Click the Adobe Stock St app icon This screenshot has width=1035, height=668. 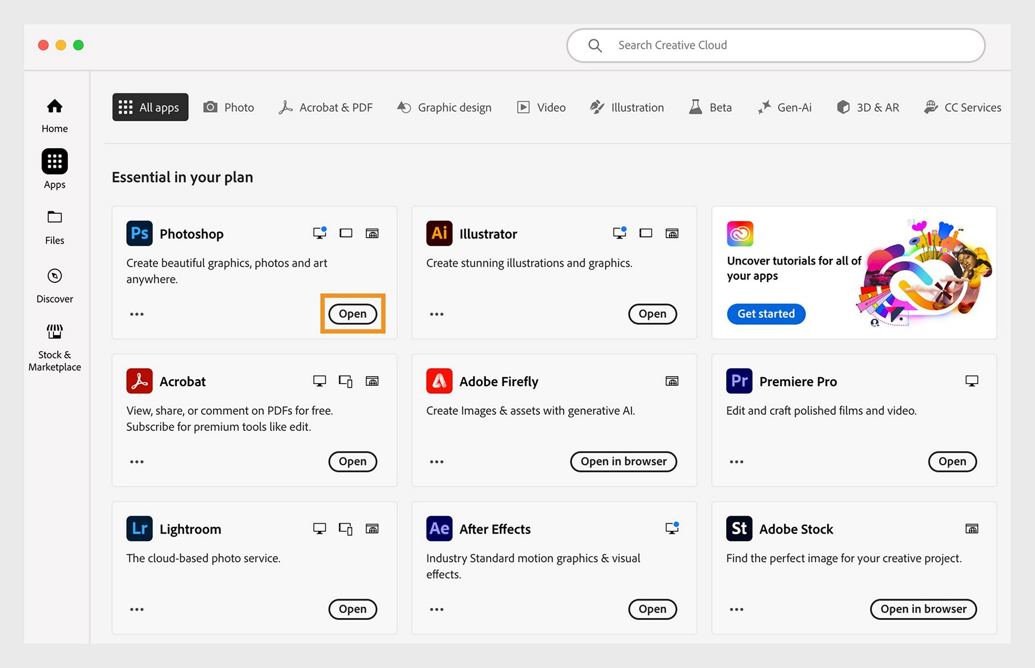click(739, 528)
